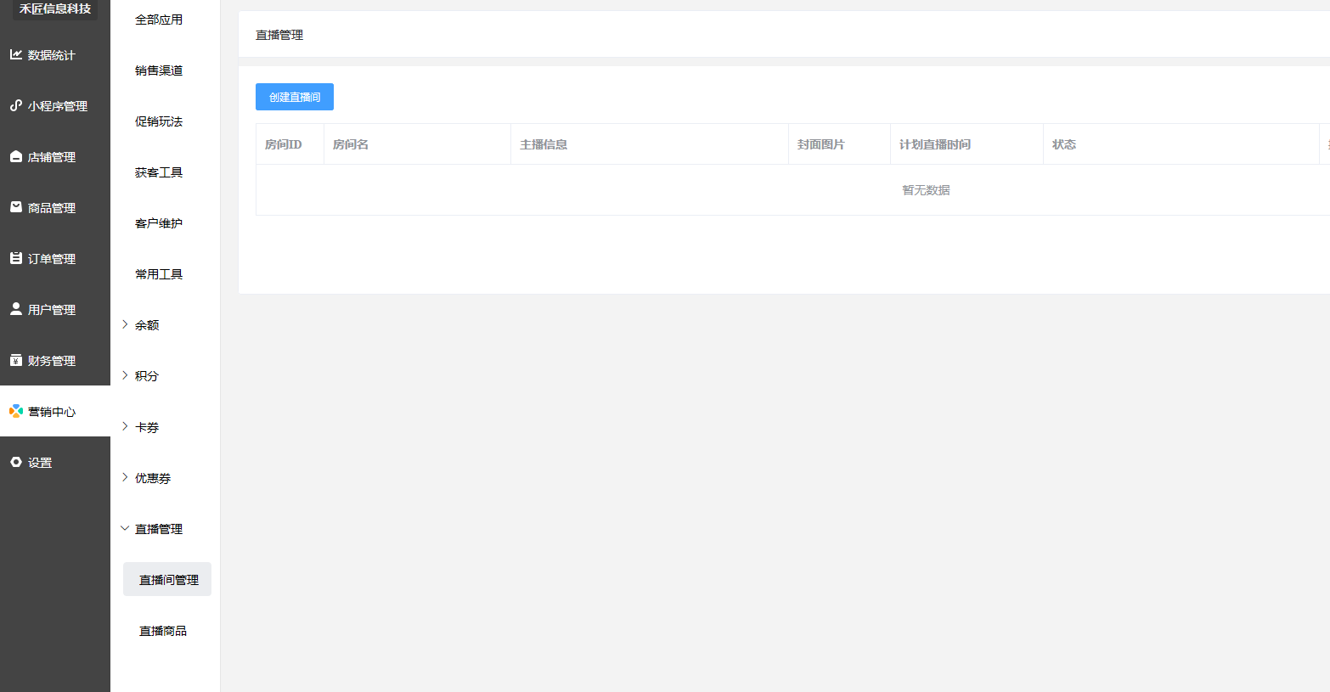Expand the 余额 submenu chevron
The height and width of the screenshot is (692, 1330).
[x=125, y=324]
